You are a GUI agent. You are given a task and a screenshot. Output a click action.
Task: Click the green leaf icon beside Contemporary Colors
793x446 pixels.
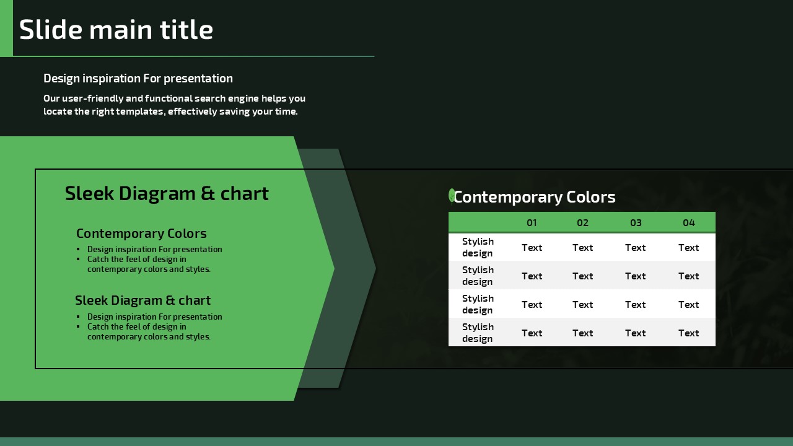click(452, 196)
